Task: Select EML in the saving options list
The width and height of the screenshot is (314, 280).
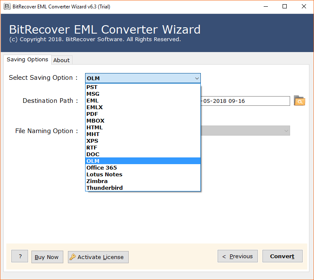Action: (x=143, y=101)
